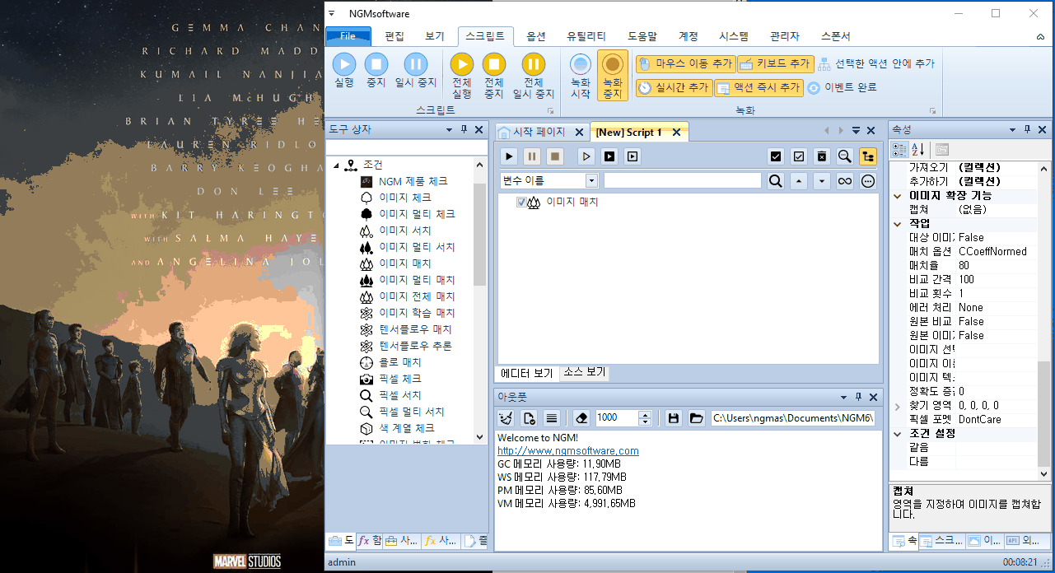Click the document-check icon in output toolbar
This screenshot has height=573, width=1055.
(530, 418)
